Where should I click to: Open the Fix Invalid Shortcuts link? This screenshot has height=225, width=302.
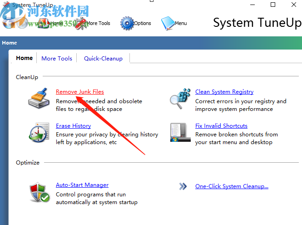point(221,126)
